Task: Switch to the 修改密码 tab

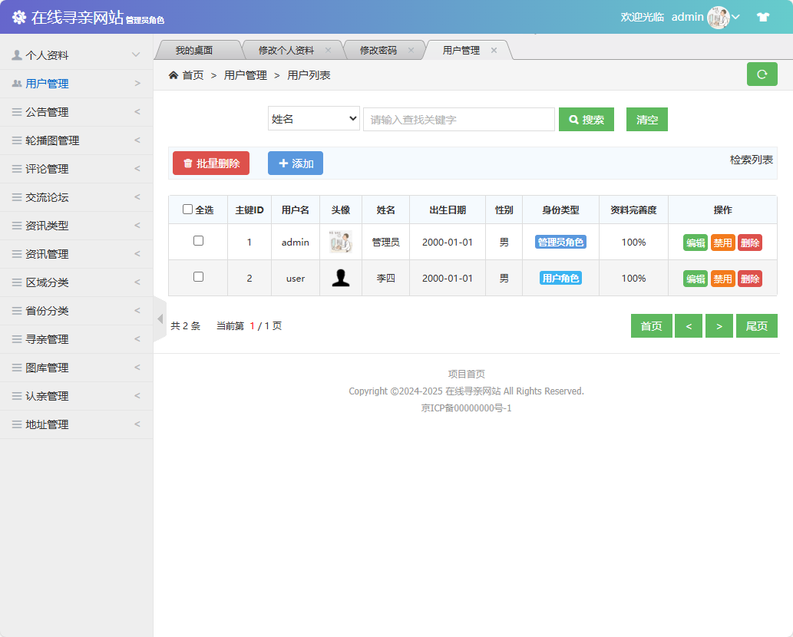Action: (x=378, y=49)
